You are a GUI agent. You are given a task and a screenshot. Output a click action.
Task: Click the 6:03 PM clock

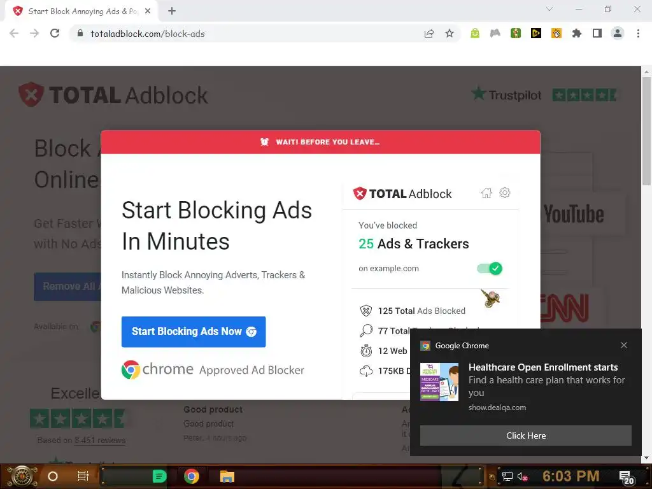point(571,476)
